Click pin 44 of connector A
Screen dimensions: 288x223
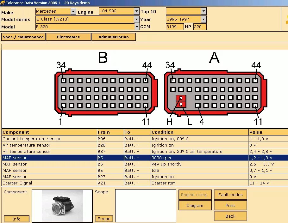255,81
